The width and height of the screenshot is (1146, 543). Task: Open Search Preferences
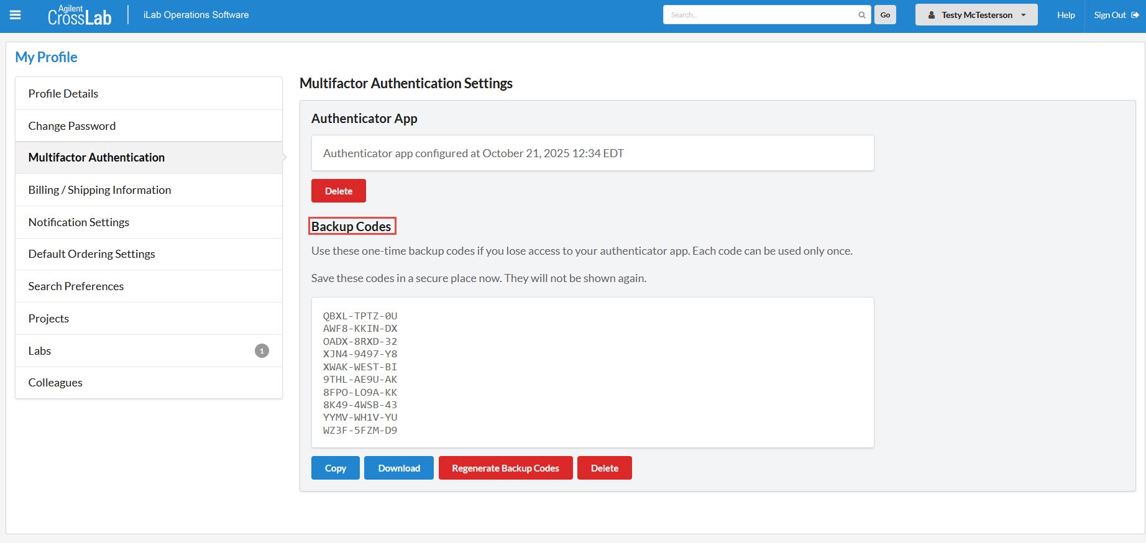[76, 286]
